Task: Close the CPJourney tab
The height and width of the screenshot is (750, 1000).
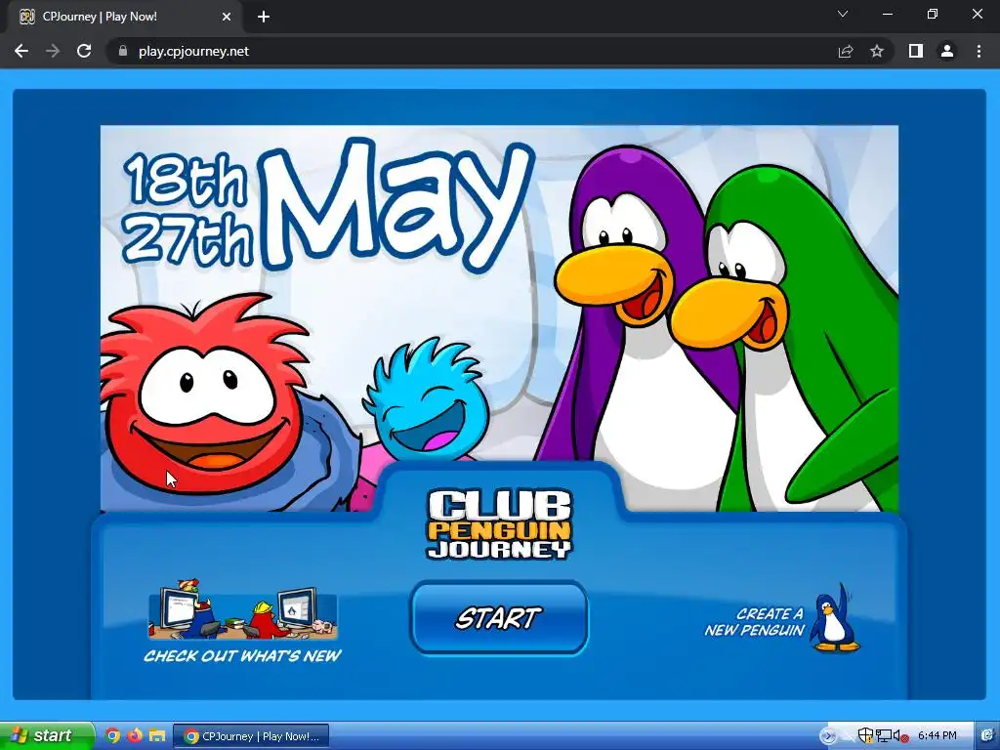Action: (227, 17)
